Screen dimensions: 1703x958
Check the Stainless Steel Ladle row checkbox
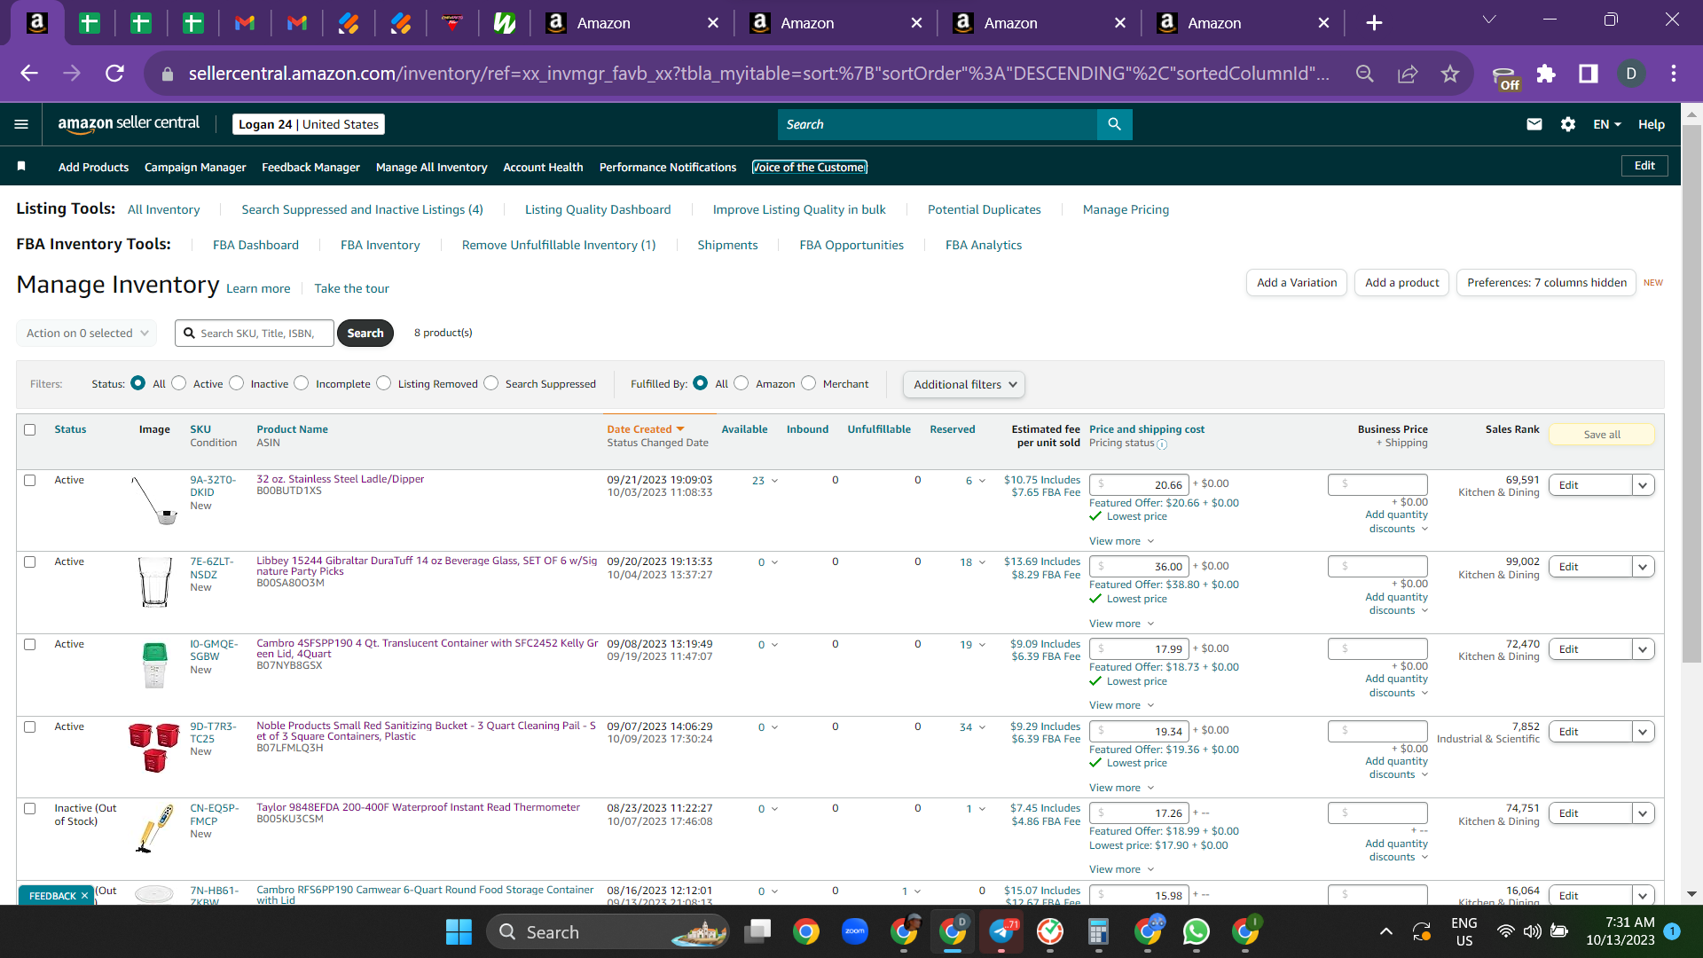point(29,480)
